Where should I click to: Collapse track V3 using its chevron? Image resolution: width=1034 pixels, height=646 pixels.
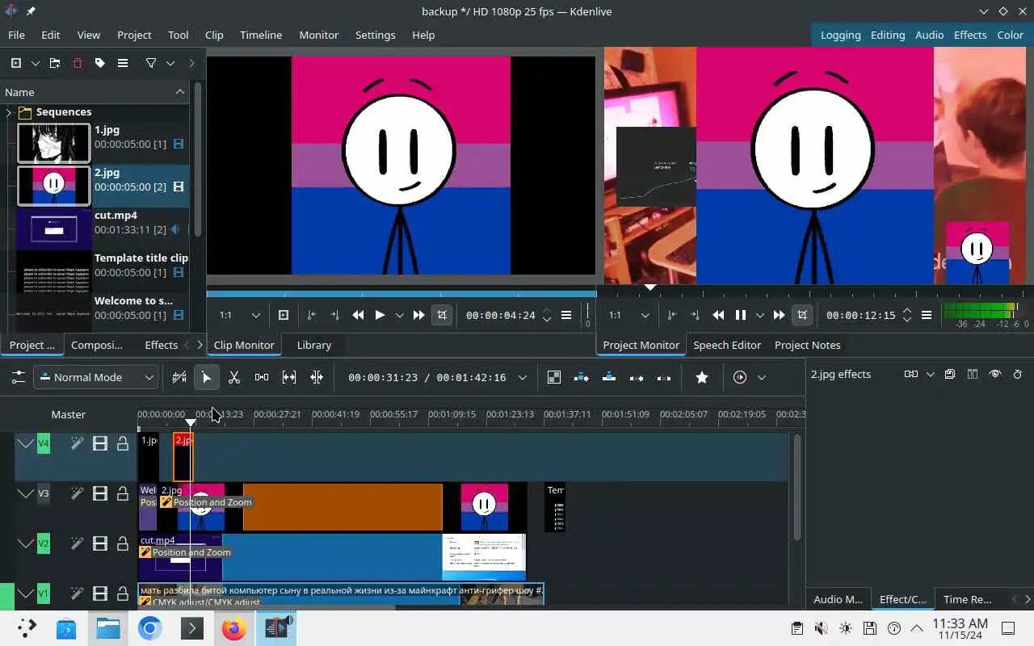(25, 493)
